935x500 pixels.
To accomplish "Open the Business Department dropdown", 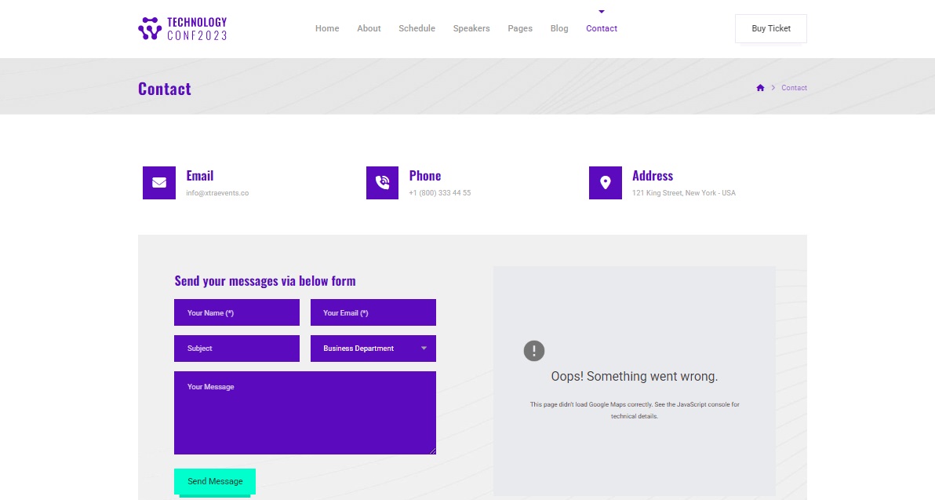I will (373, 349).
